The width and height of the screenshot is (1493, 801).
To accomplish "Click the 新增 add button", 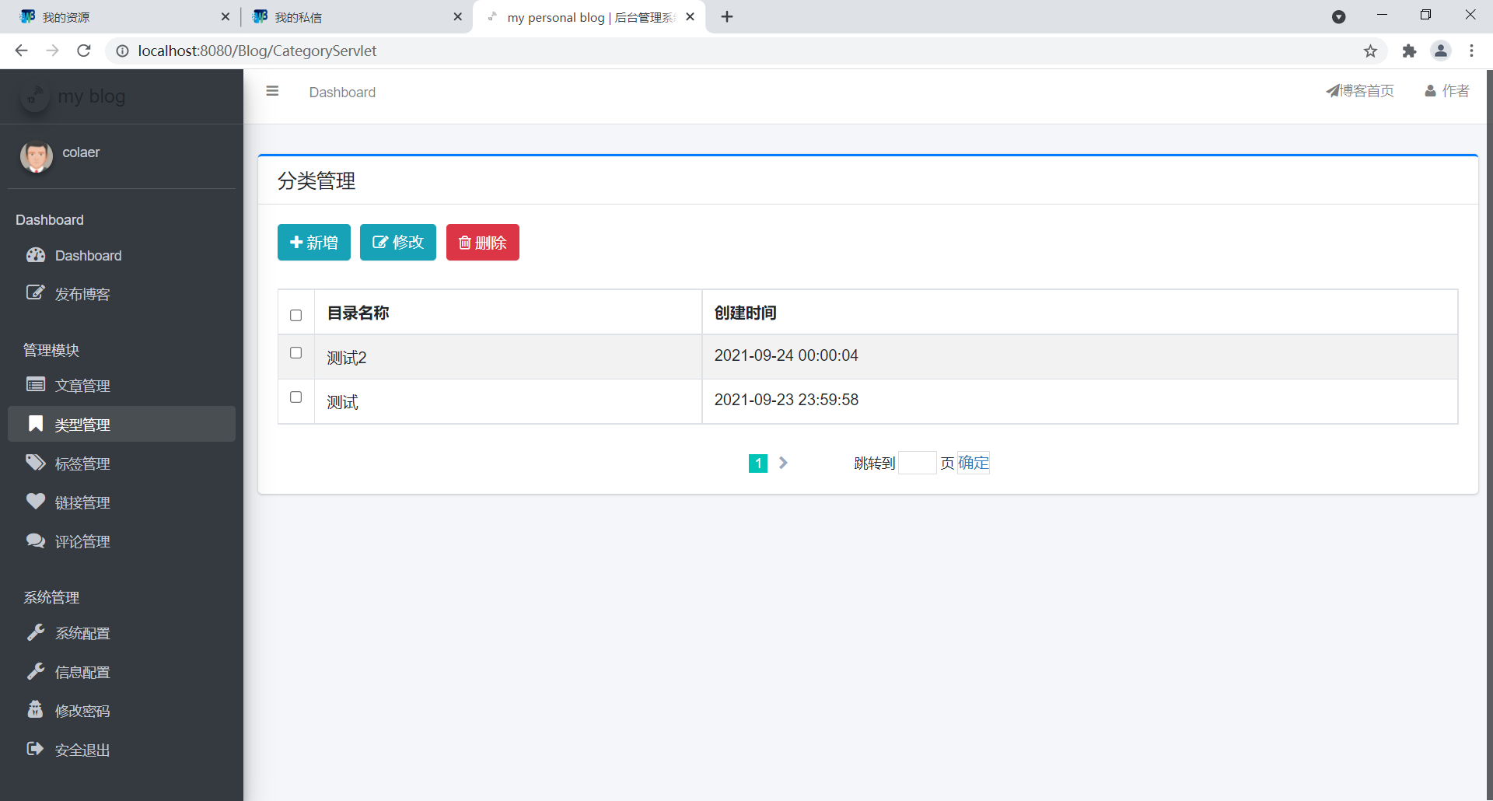I will [x=314, y=243].
